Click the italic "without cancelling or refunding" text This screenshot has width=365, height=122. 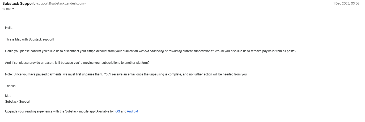pos(160,51)
